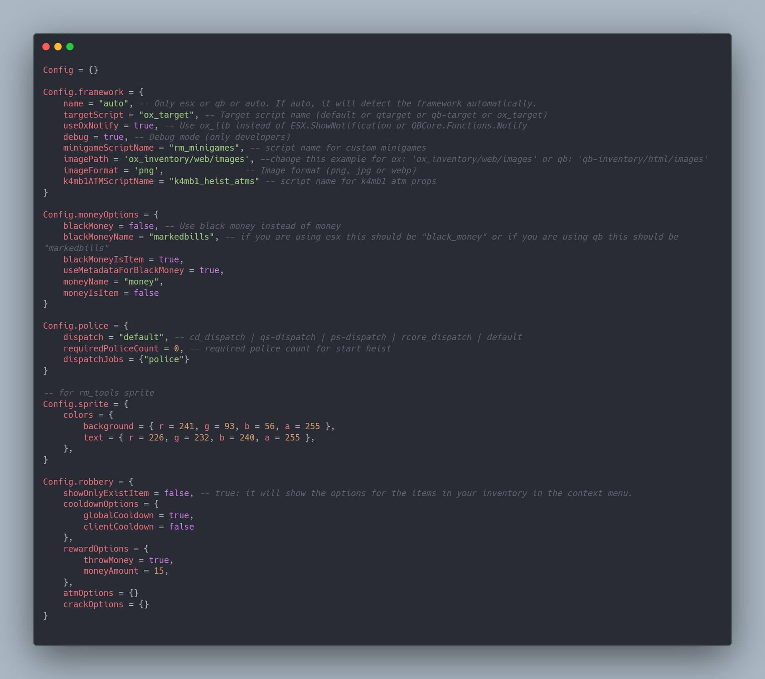Click the 'true' value after debug
This screenshot has width=765, height=679.
(114, 137)
